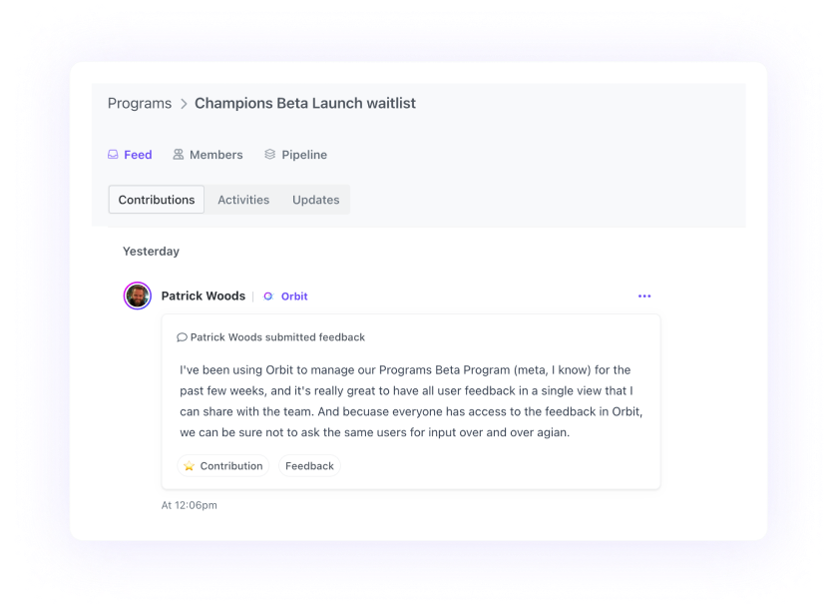
Task: Switch to the Activities tab
Action: tap(243, 200)
